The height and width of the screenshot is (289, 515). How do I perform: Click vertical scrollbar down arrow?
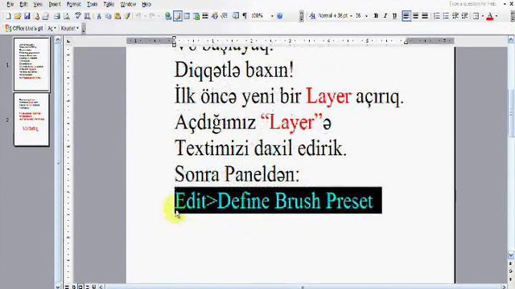511,254
